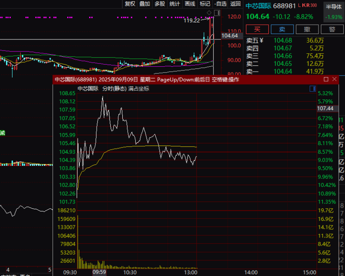Image resolution: width=345 pixels, height=276 pixels.
Task: Activate the 画线 drawing tool
Action: tap(190, 4)
